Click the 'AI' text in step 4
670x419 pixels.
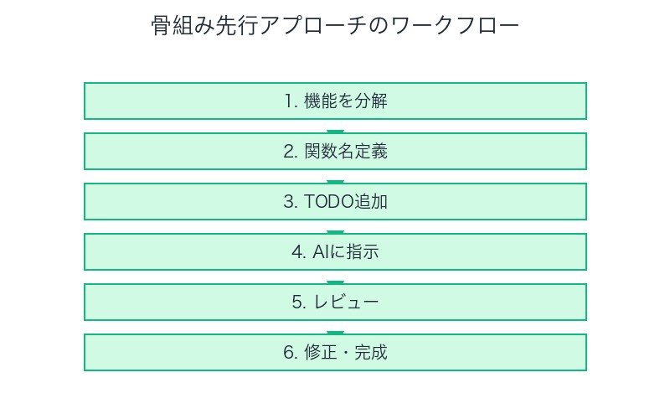tap(317, 252)
